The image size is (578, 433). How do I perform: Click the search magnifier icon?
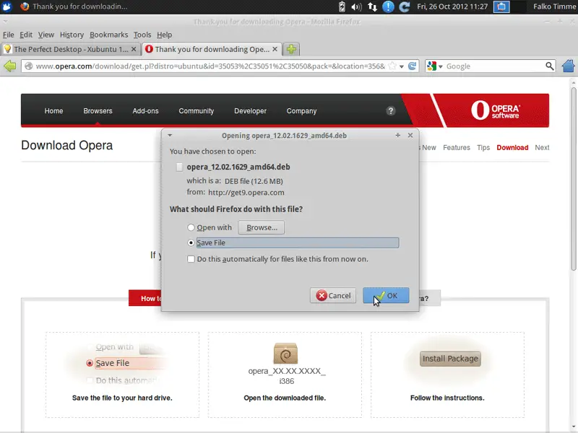point(549,66)
